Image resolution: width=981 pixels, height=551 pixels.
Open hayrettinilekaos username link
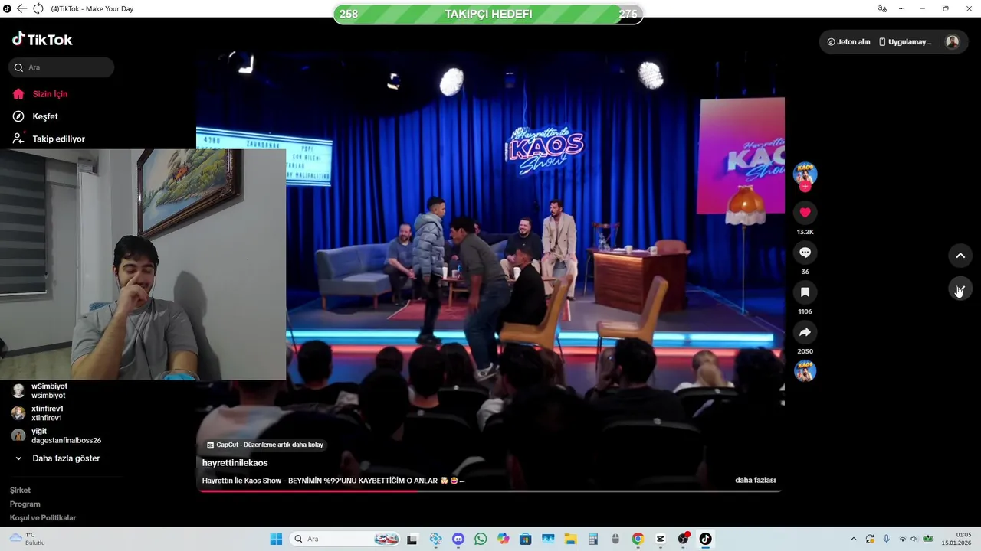pos(235,463)
